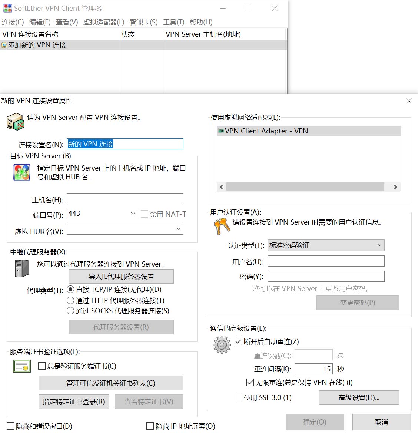Click the 导入IE代理服务器设置 button
This screenshot has width=418, height=436.
121,276
